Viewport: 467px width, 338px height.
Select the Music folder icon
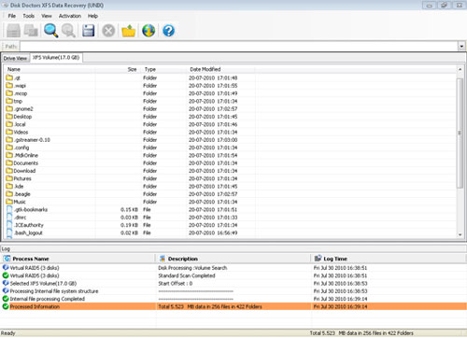[9, 202]
